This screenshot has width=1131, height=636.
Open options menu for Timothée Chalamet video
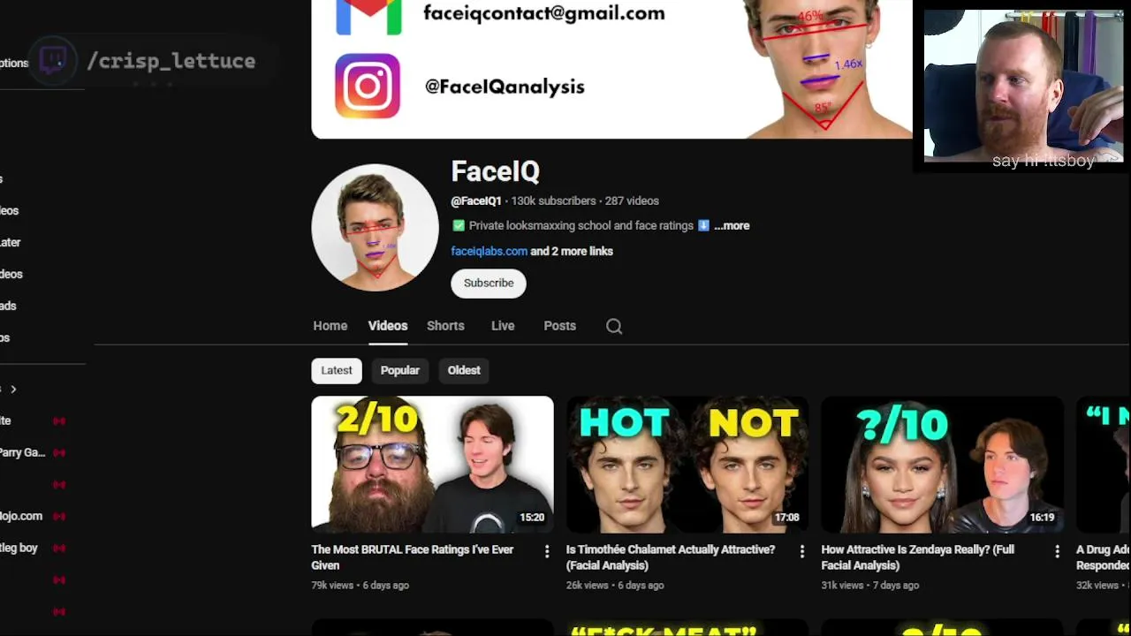[802, 551]
